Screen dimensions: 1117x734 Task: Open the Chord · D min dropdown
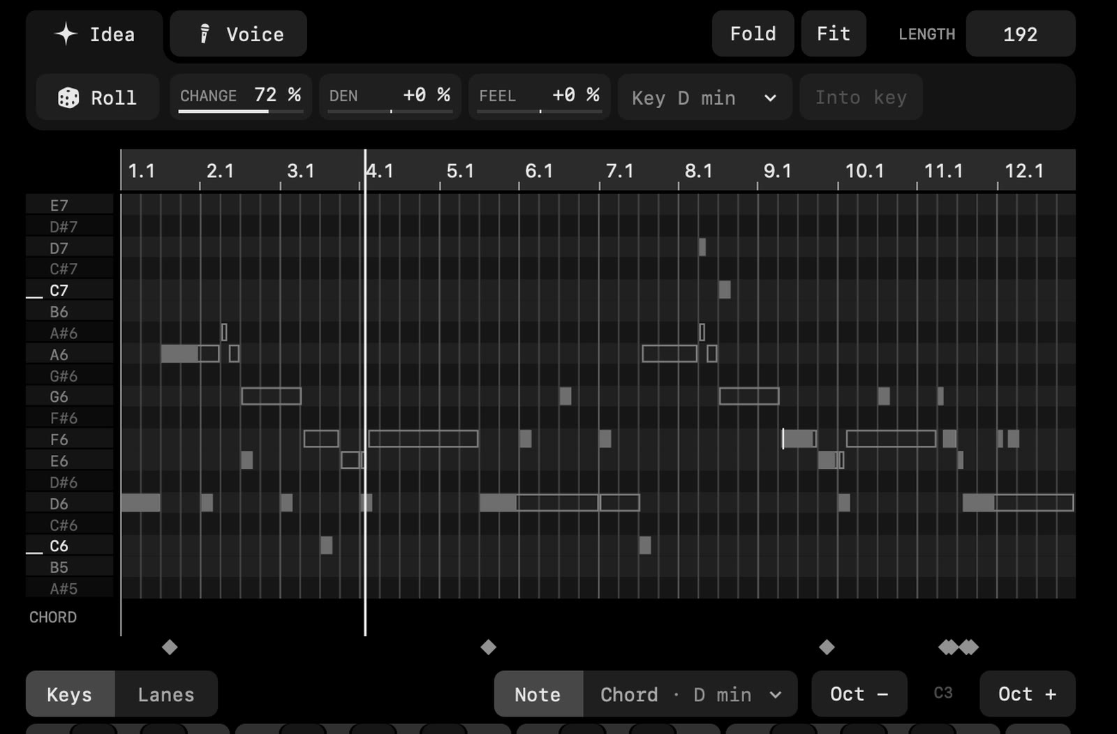(x=690, y=694)
